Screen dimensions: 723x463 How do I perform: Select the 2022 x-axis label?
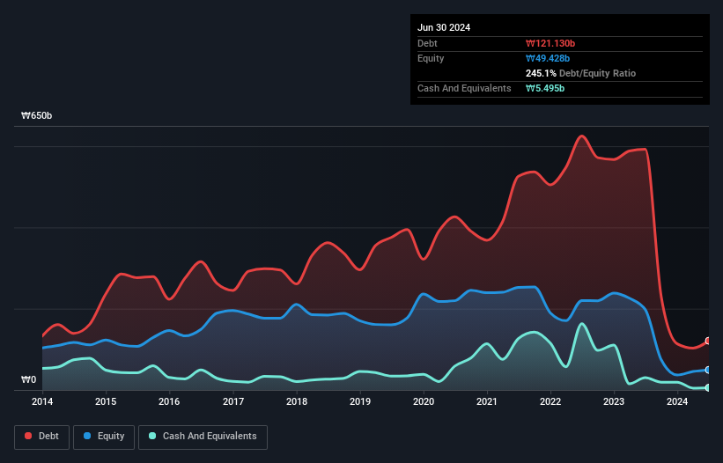(550, 401)
